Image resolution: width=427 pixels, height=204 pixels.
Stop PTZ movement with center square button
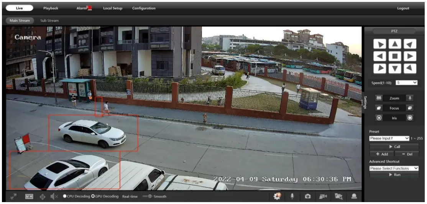coord(394,56)
